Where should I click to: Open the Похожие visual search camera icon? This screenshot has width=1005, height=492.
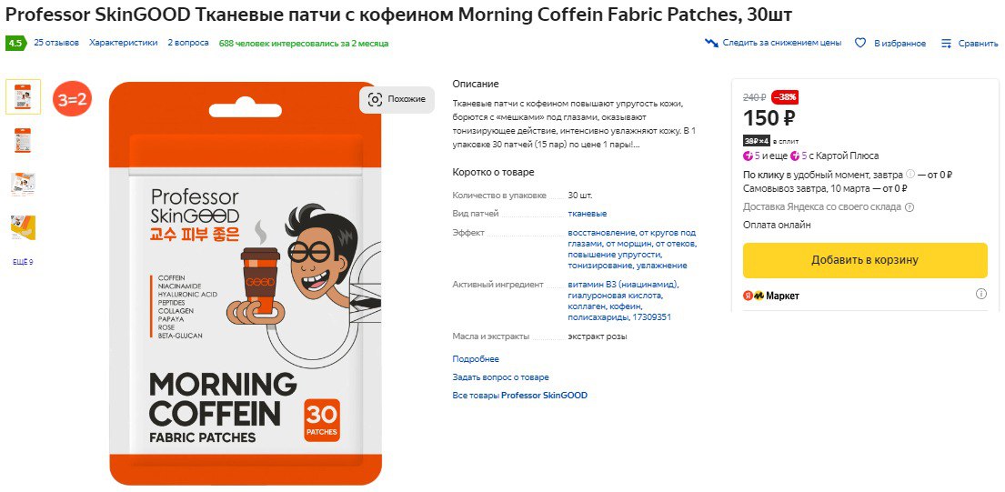click(375, 99)
